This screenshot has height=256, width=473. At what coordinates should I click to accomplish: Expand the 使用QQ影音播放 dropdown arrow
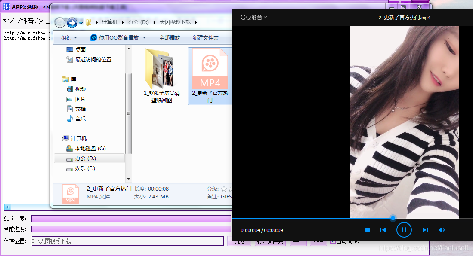(144, 37)
